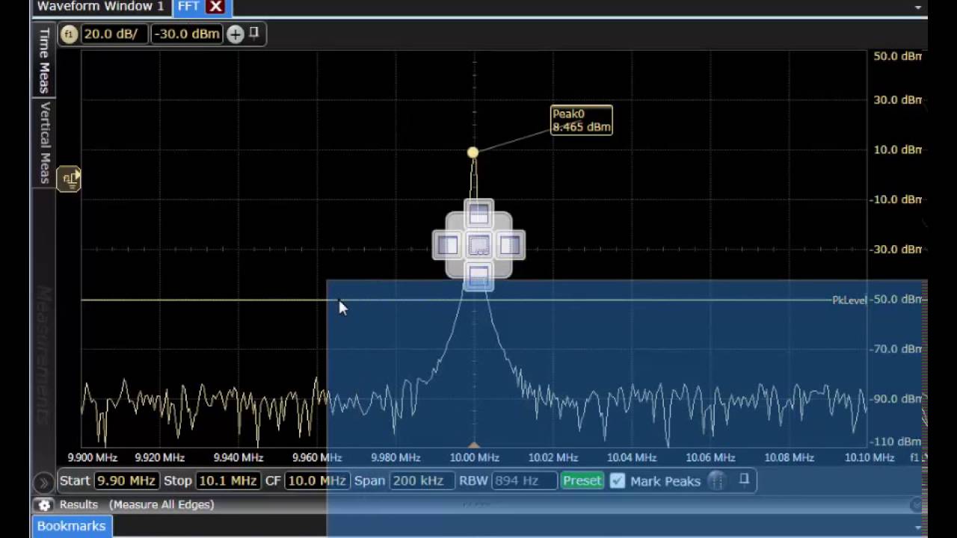Click the CF 10.0 MHz field
Screen dimensions: 957x538
pyautogui.click(x=317, y=480)
